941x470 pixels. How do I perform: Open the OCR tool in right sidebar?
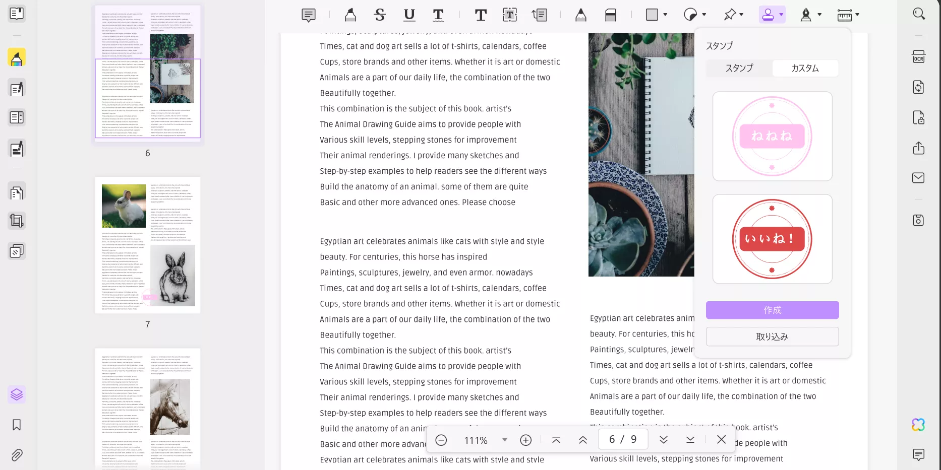(918, 57)
